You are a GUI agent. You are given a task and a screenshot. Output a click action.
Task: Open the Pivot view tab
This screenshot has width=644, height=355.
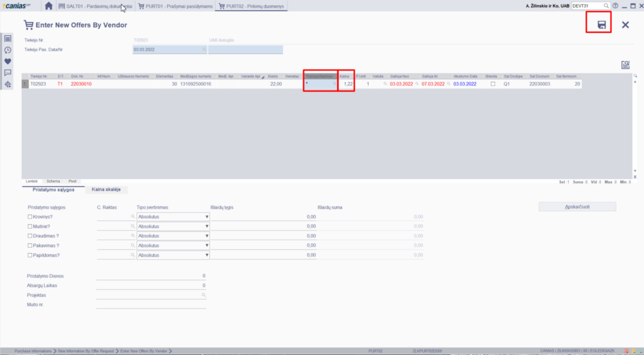click(73, 181)
